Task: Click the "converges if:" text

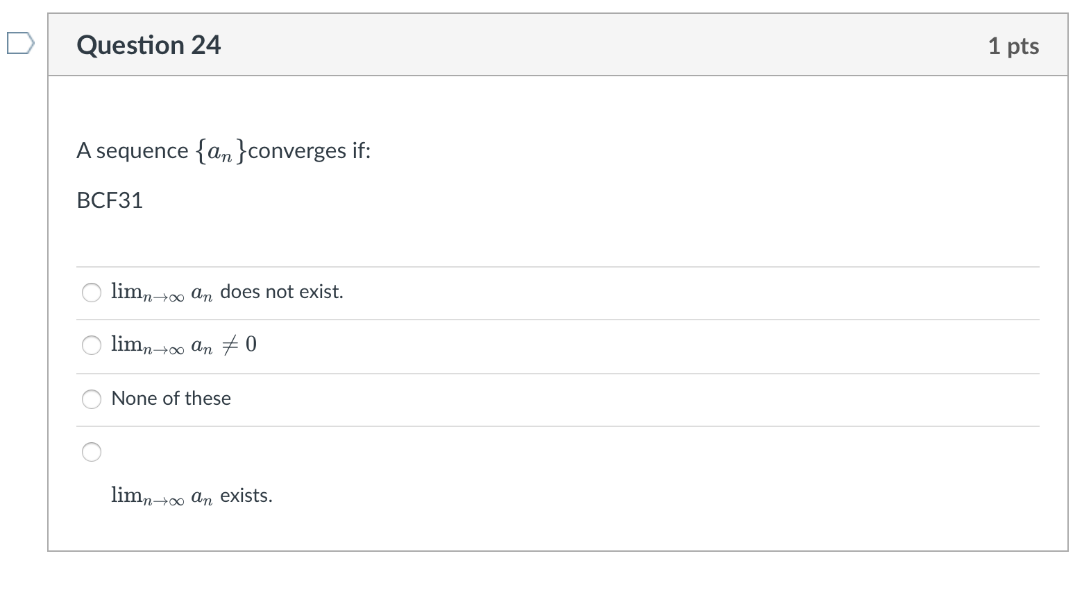Action: click(x=310, y=151)
